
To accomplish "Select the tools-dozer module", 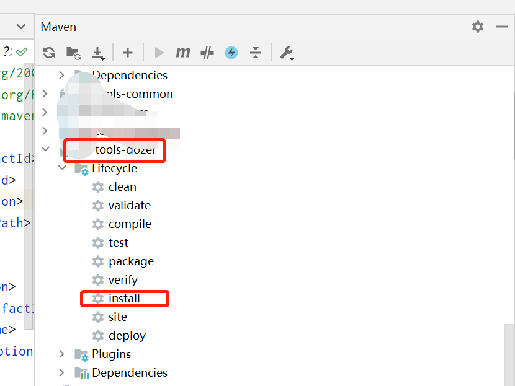I will tap(125, 149).
